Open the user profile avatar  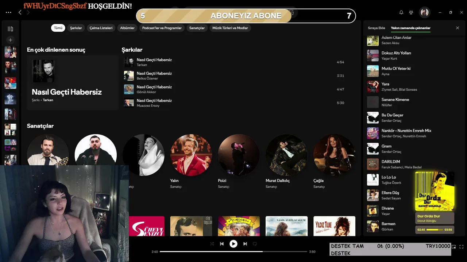click(424, 12)
